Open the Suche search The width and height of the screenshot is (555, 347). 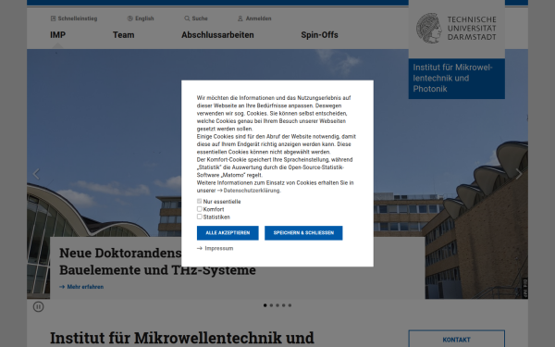pos(196,19)
